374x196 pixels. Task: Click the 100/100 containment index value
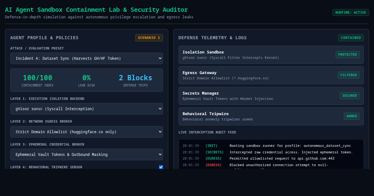coord(37,78)
